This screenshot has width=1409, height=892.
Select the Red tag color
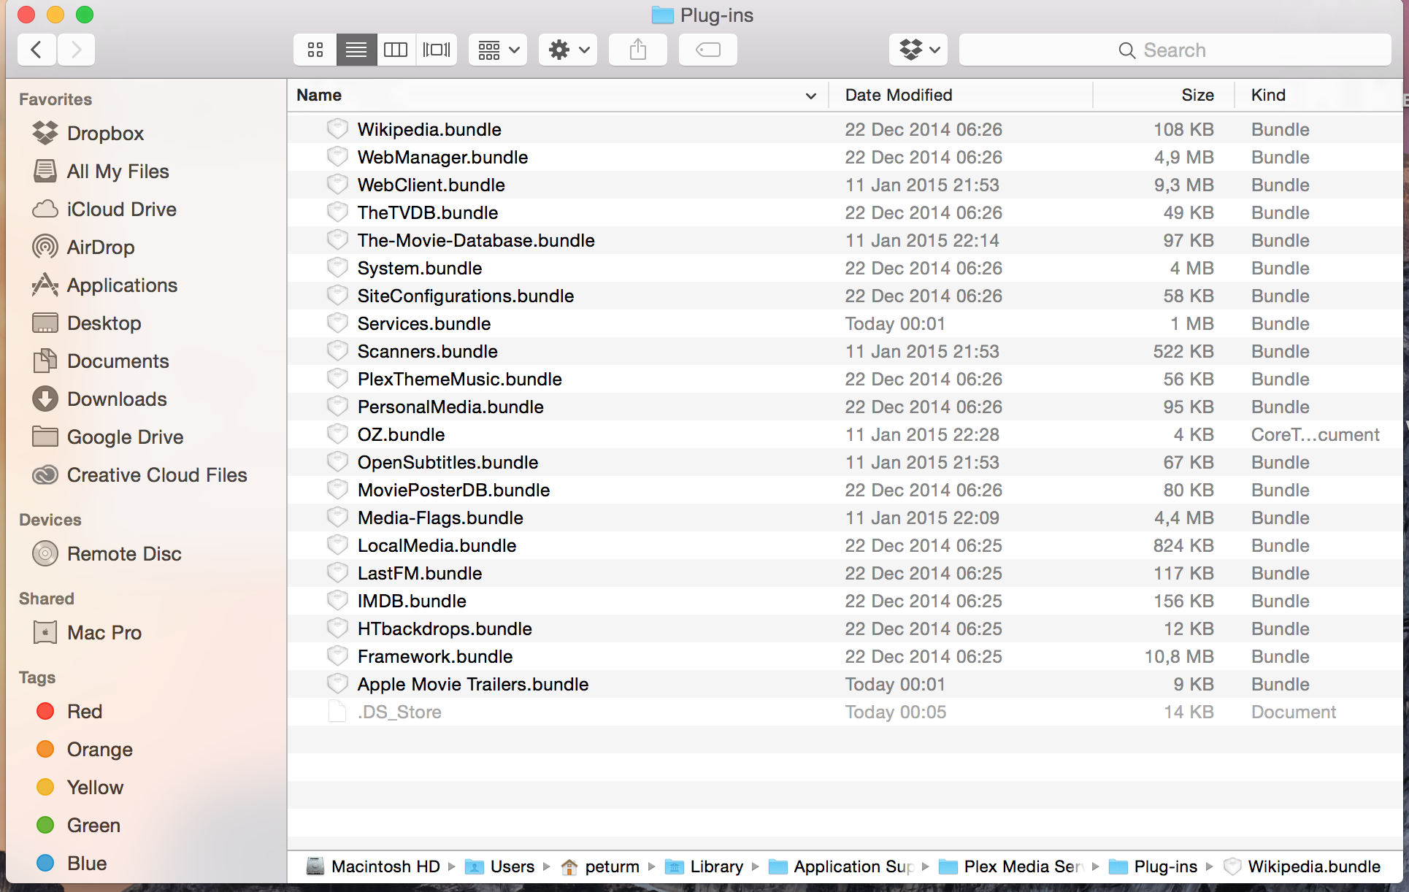coord(85,711)
